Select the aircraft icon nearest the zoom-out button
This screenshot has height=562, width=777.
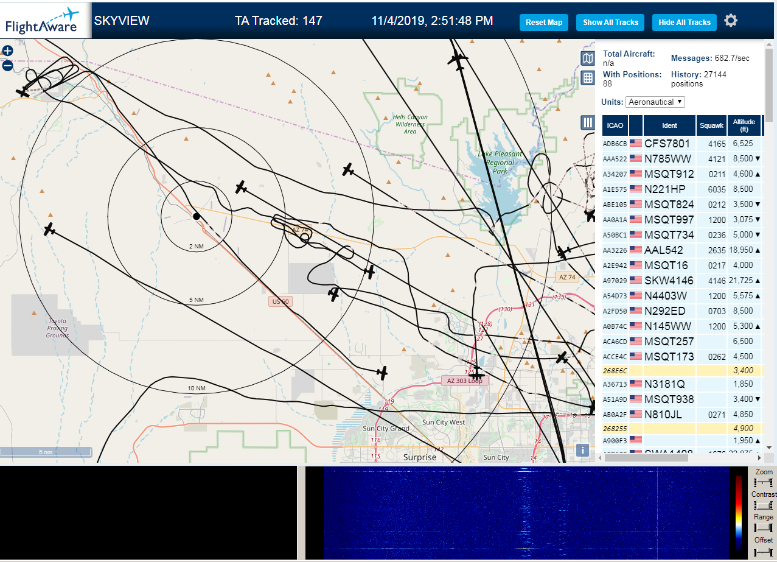[x=23, y=91]
